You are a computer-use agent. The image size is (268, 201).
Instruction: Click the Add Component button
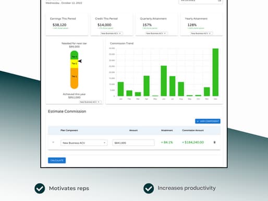click(208, 121)
